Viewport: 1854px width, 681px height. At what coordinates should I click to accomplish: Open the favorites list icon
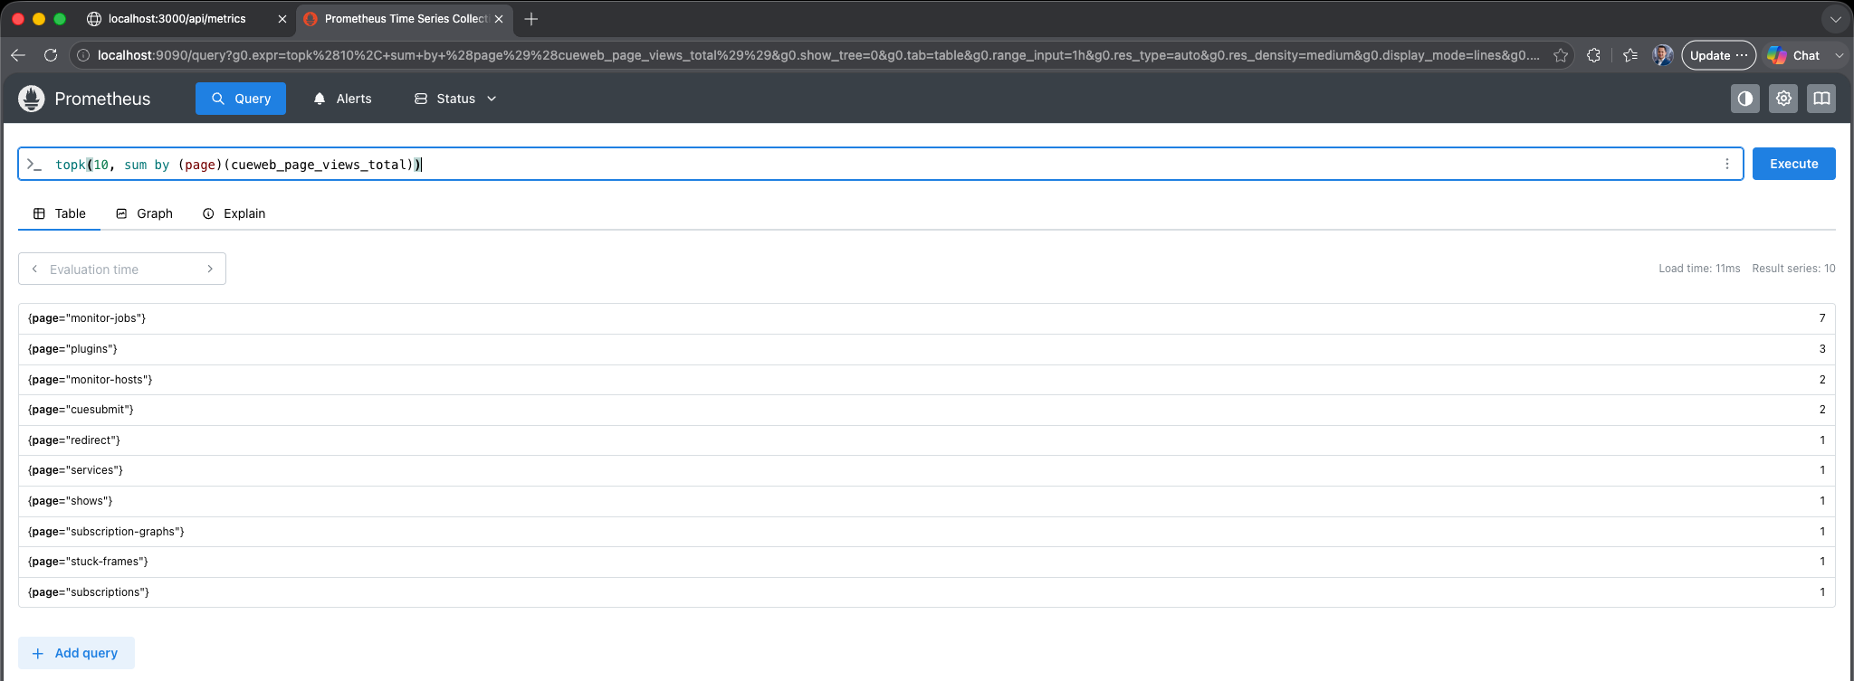click(1630, 55)
